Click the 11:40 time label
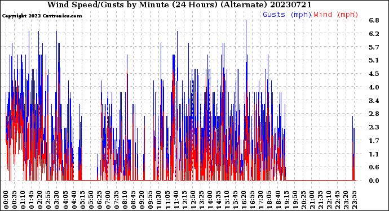Image resolution: width=389 pixels, height=211 pixels. (176, 200)
